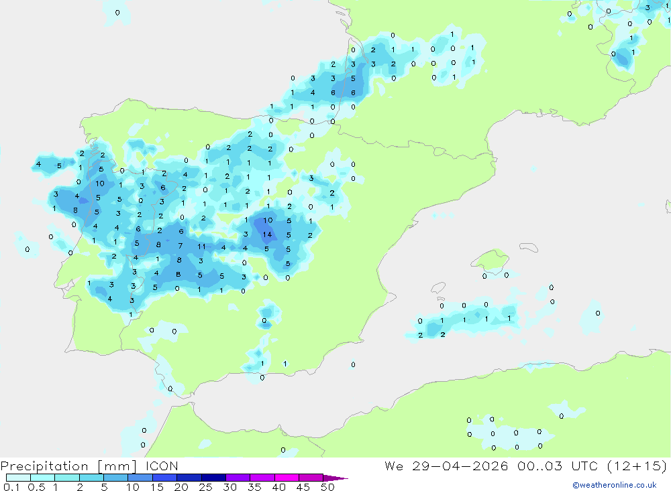
Task: Select the 40–45 mm bright magenta swatch
Action: coord(287,478)
